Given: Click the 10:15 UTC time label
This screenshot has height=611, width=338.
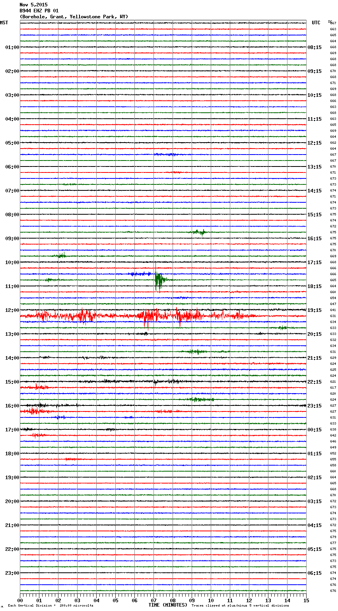Looking at the screenshot, I should click(x=315, y=95).
